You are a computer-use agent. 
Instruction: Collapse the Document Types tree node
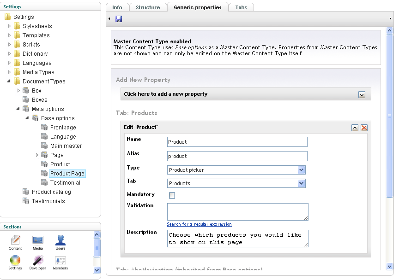click(x=9, y=81)
